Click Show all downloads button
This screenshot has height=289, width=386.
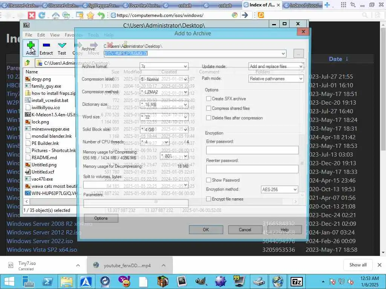click(x=358, y=265)
